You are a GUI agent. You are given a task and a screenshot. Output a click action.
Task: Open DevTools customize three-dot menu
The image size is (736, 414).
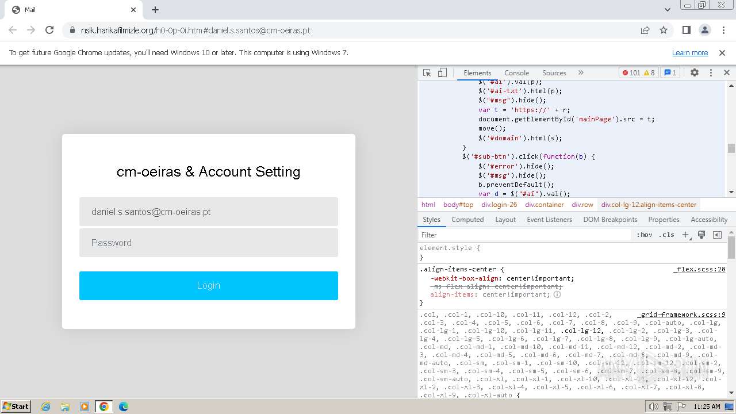(x=711, y=72)
